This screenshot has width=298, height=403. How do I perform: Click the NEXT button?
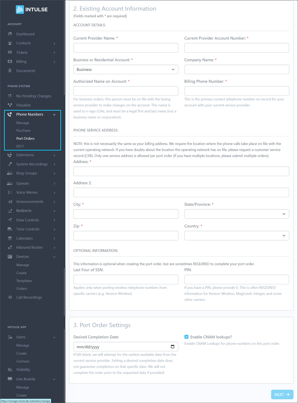pyautogui.click(x=282, y=395)
